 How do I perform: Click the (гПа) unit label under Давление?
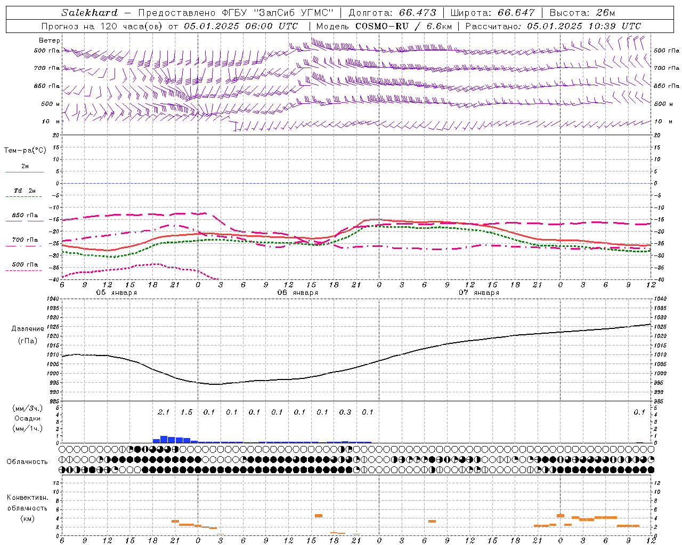[x=28, y=341]
